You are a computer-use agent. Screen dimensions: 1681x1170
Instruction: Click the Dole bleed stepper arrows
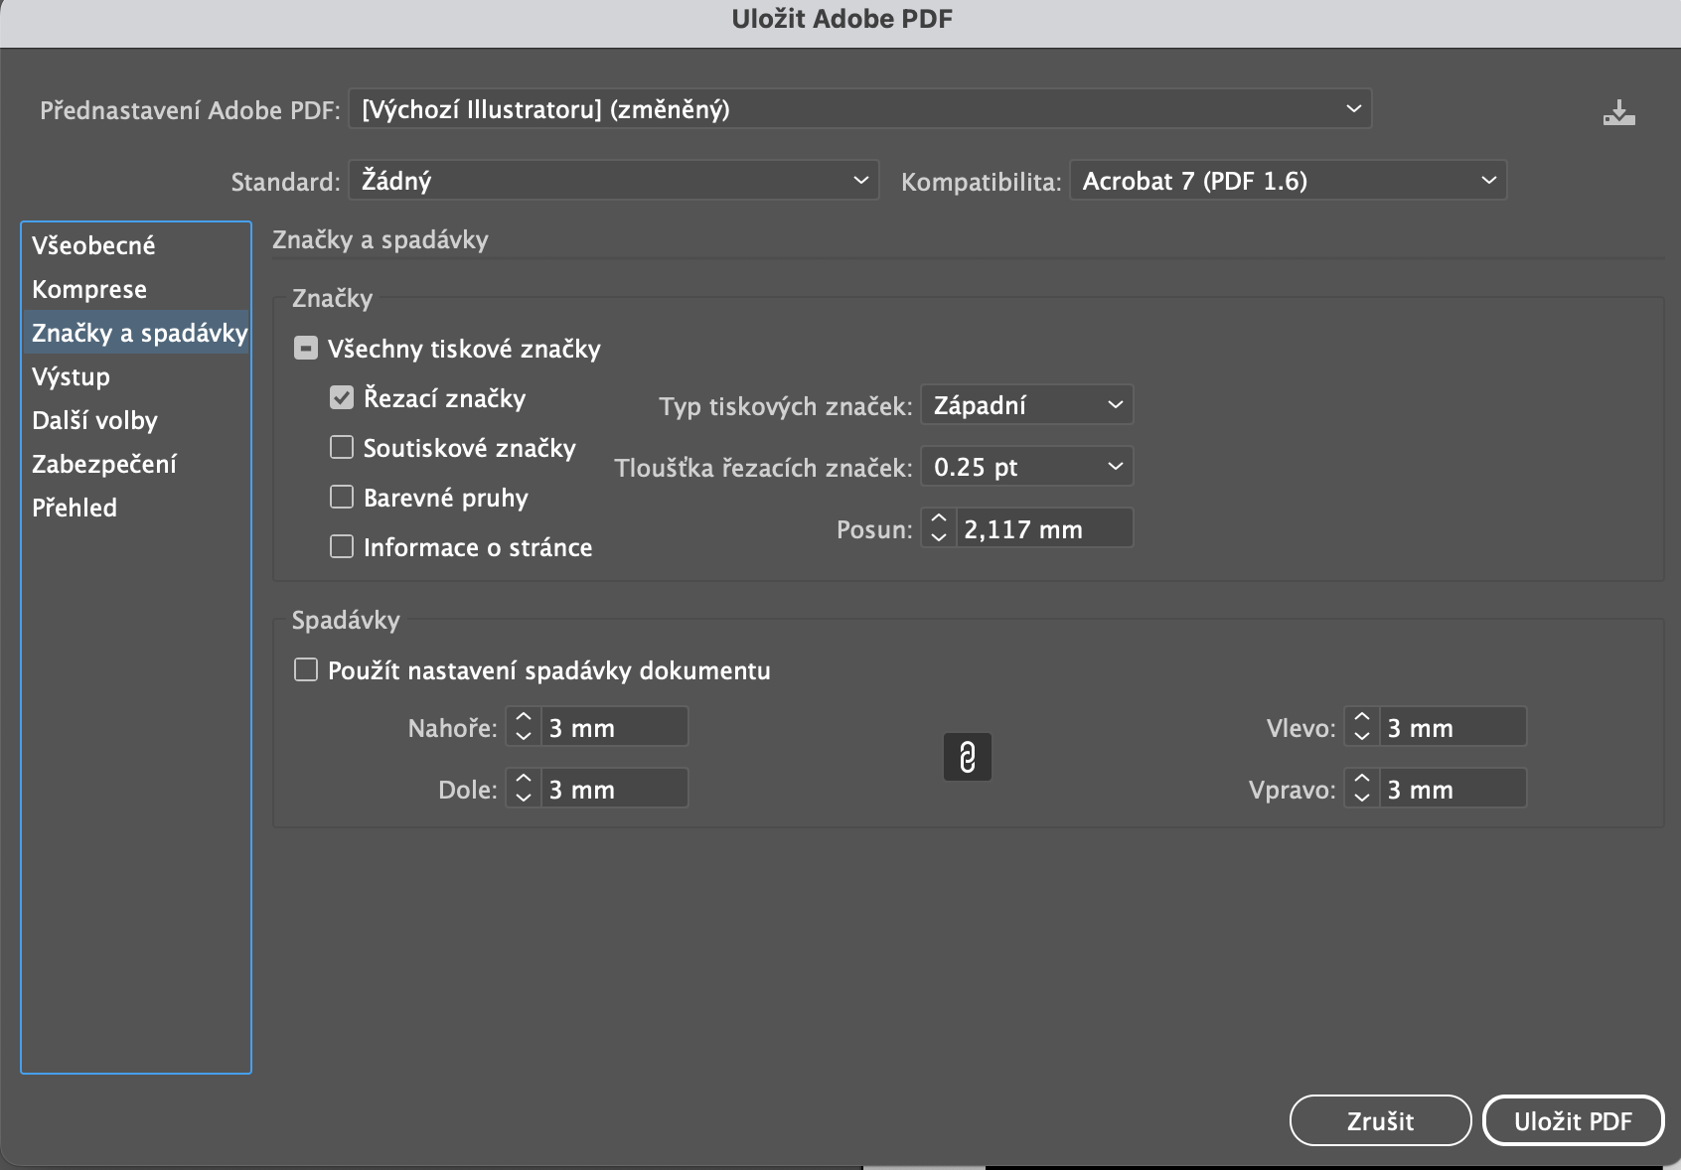524,789
